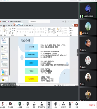The width and height of the screenshot is (97, 109).
Task: Open the Manage Members (39) panel
Action: [42, 105]
